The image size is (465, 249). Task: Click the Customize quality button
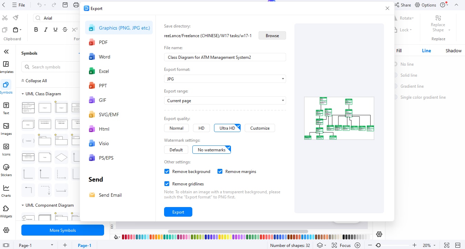[260, 128]
